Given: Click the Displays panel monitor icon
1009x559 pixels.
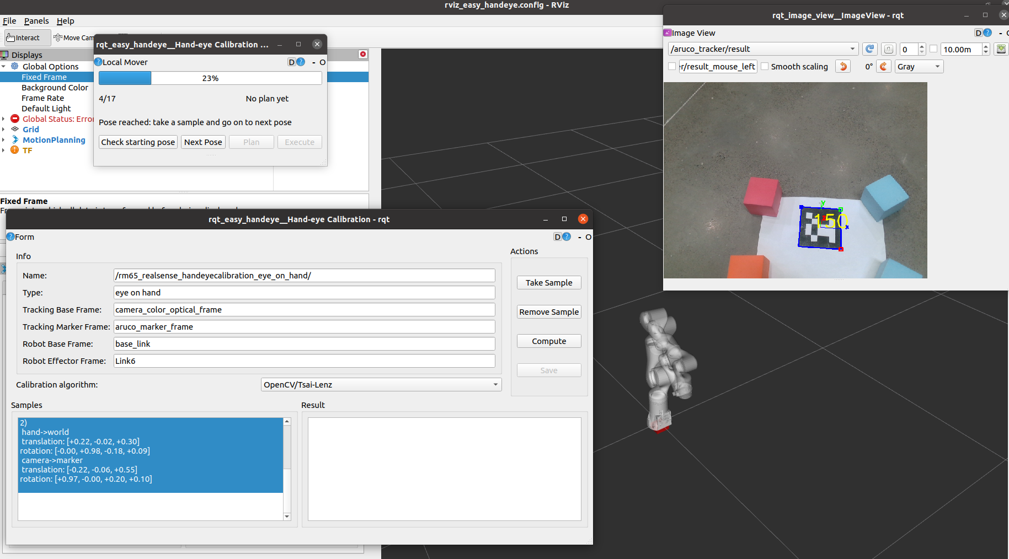Looking at the screenshot, I should tap(4, 55).
